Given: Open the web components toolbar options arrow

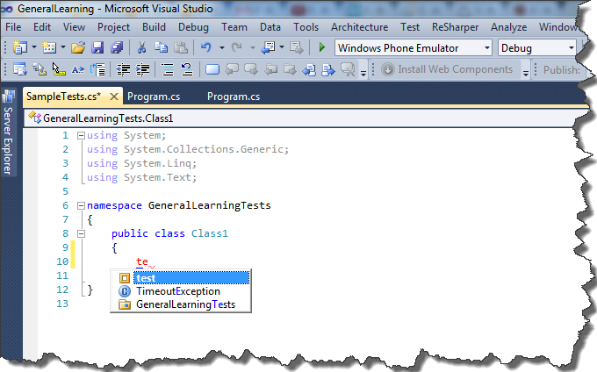Looking at the screenshot, I should 525,72.
